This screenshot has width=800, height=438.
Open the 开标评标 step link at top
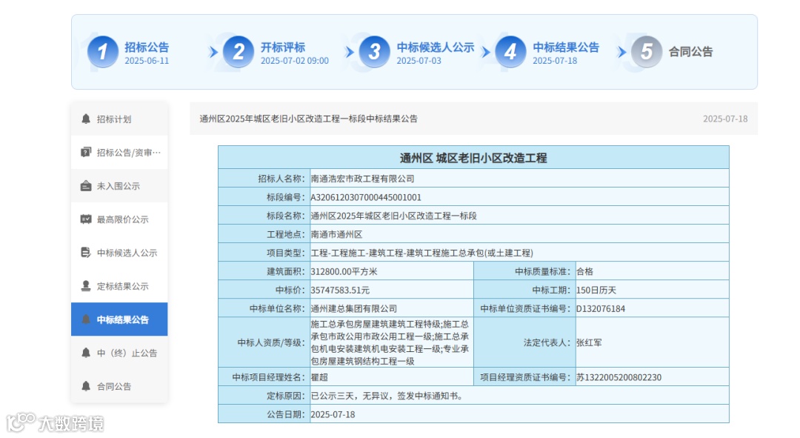[x=283, y=47]
